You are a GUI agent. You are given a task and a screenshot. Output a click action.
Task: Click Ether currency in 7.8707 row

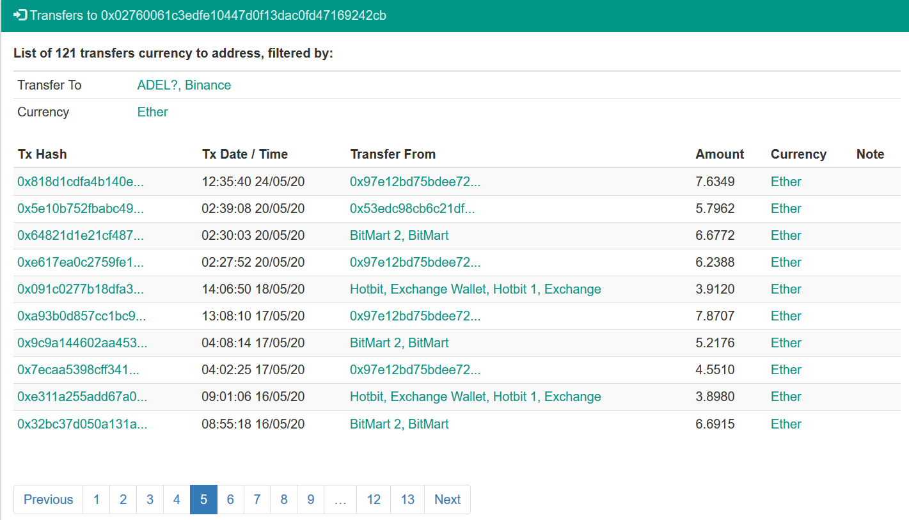786,316
